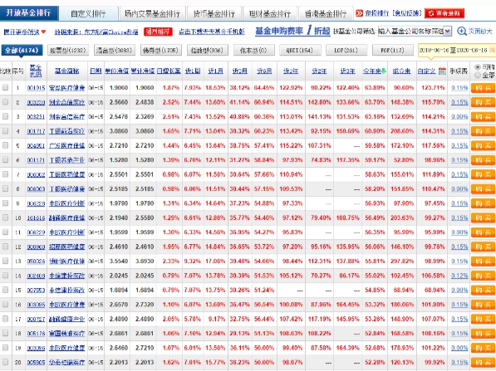Viewport: 496px width, 371px height.
Task: Tick the checkbox for row 2 fund 003230
Action: tap(5, 102)
